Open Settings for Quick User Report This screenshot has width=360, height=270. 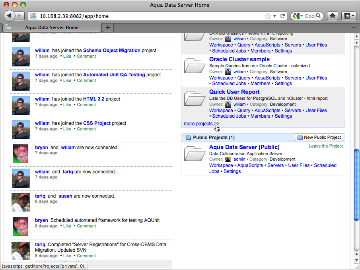click(x=283, y=116)
